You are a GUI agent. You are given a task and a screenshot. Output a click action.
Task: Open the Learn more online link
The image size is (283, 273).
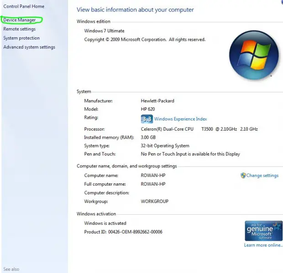[x=263, y=245]
